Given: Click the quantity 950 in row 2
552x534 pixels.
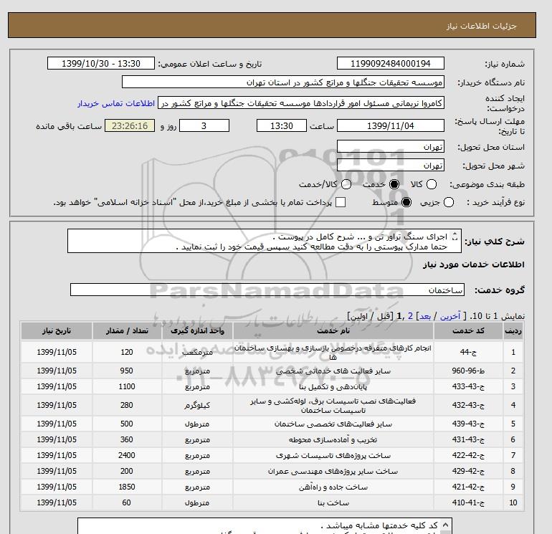Looking at the screenshot, I should tap(127, 371).
